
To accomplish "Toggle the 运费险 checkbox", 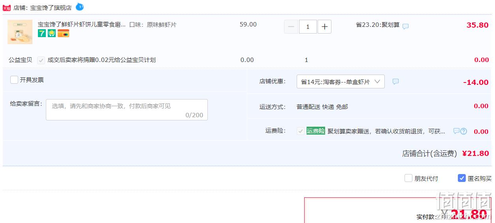I will tap(301, 131).
